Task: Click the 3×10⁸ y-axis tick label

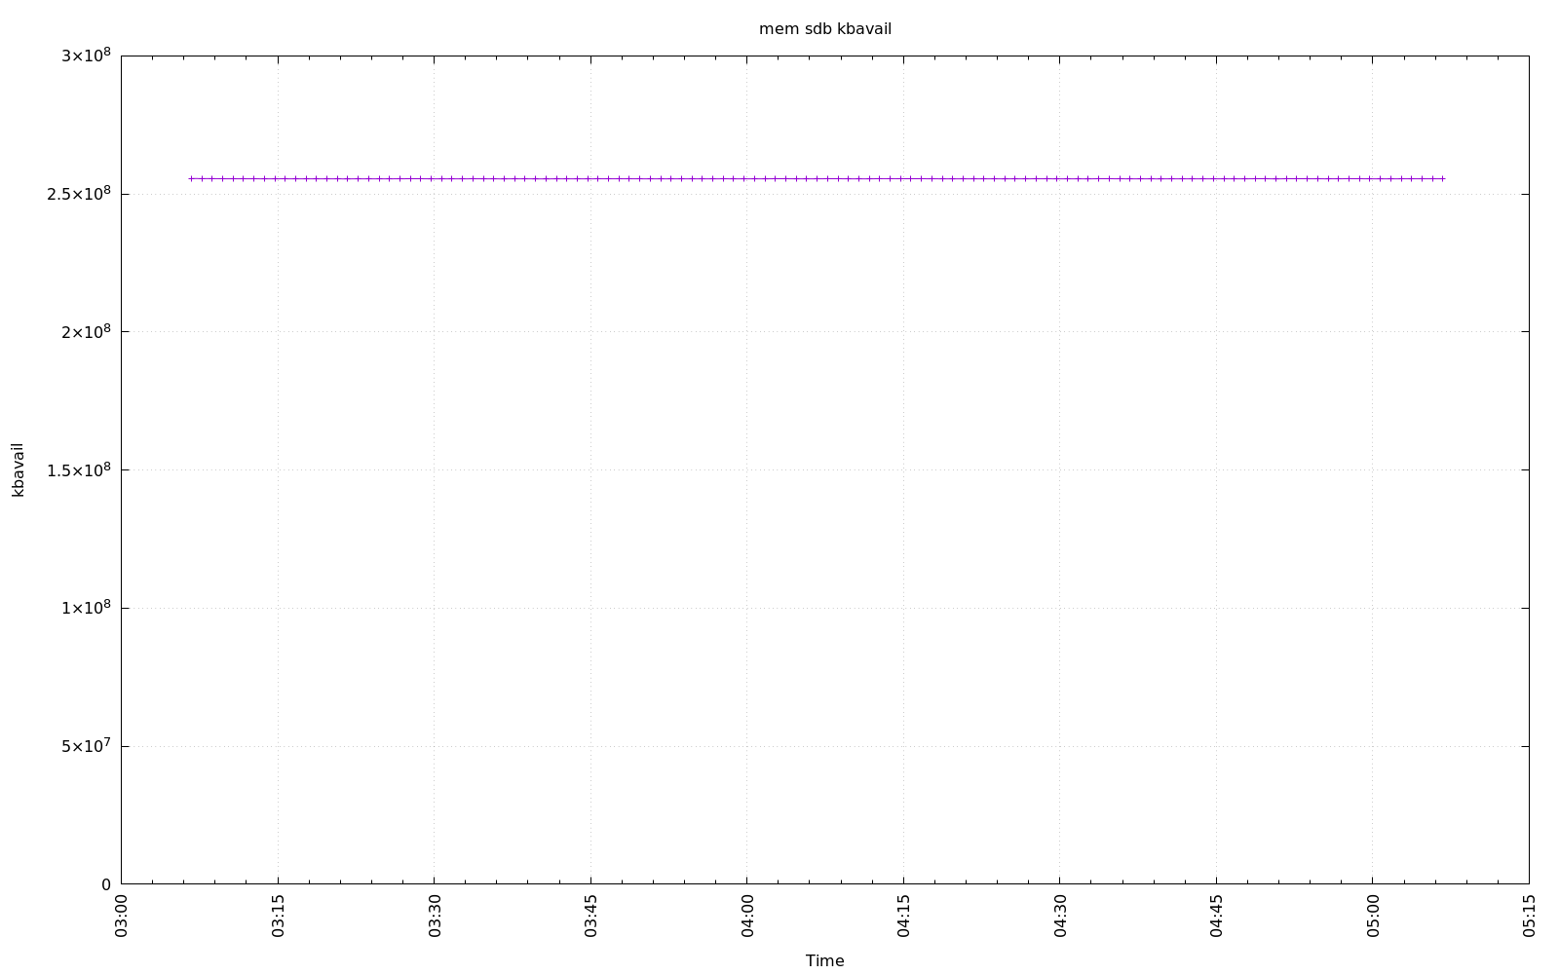Action: (86, 56)
